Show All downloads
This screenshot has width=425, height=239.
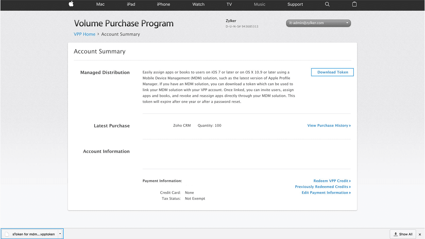[x=403, y=234]
